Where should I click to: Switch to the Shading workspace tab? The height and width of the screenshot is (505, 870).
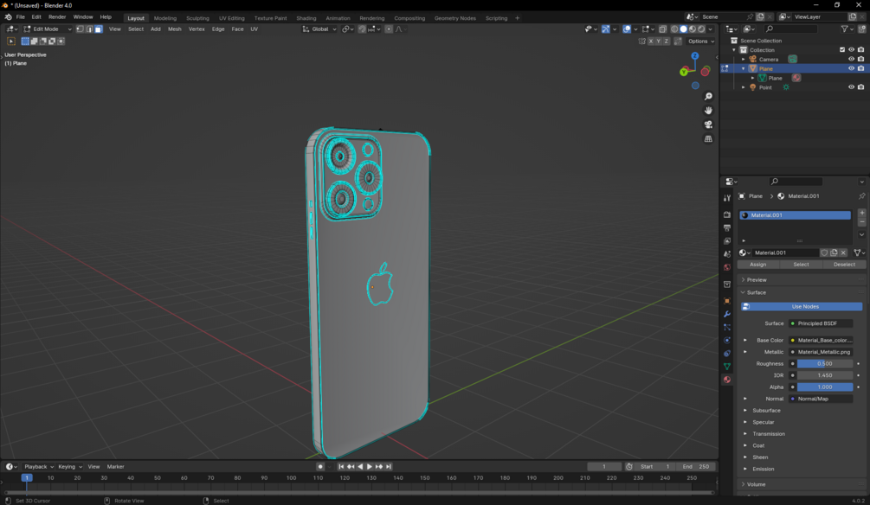pos(306,18)
